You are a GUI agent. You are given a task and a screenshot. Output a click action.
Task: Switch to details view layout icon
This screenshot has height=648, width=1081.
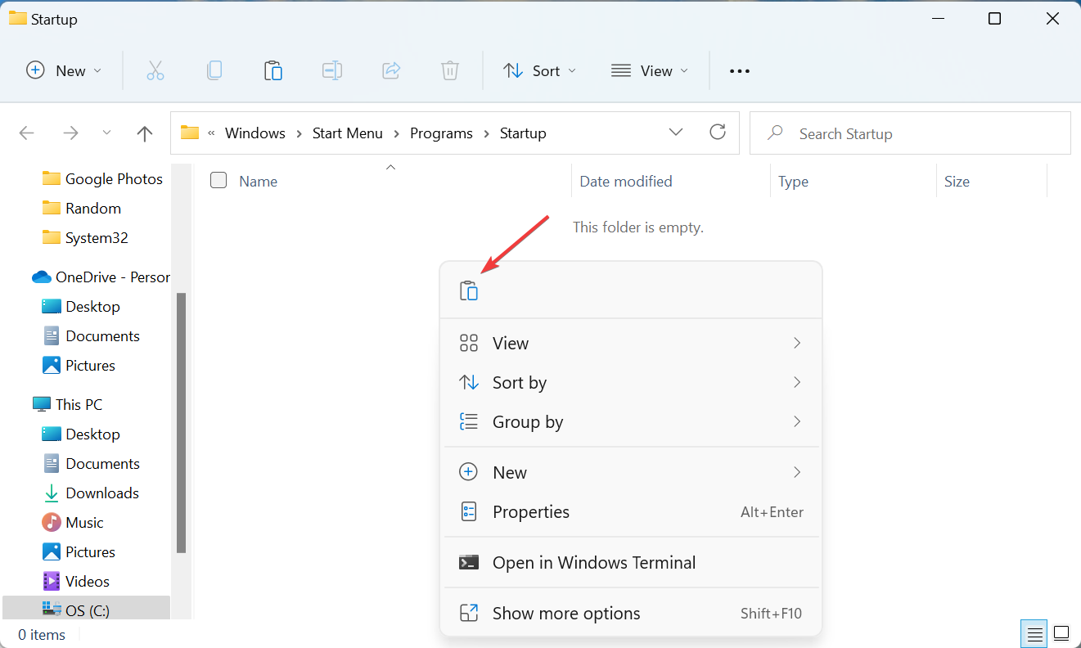point(1035,633)
